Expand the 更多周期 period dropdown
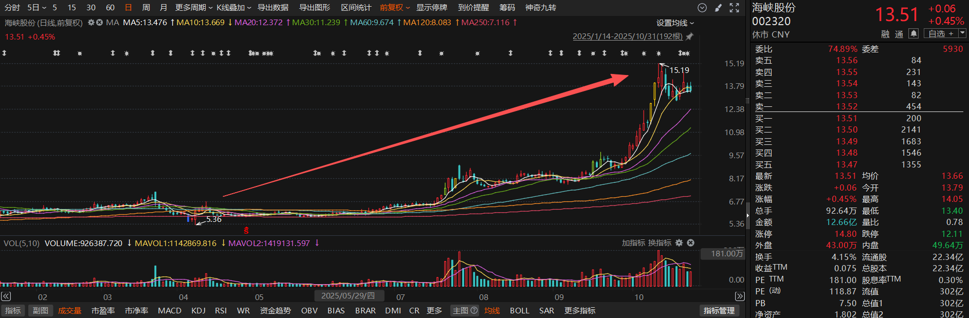This screenshot has width=969, height=318. pyautogui.click(x=193, y=8)
